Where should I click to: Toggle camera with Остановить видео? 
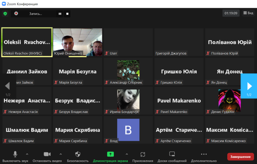[47, 156]
